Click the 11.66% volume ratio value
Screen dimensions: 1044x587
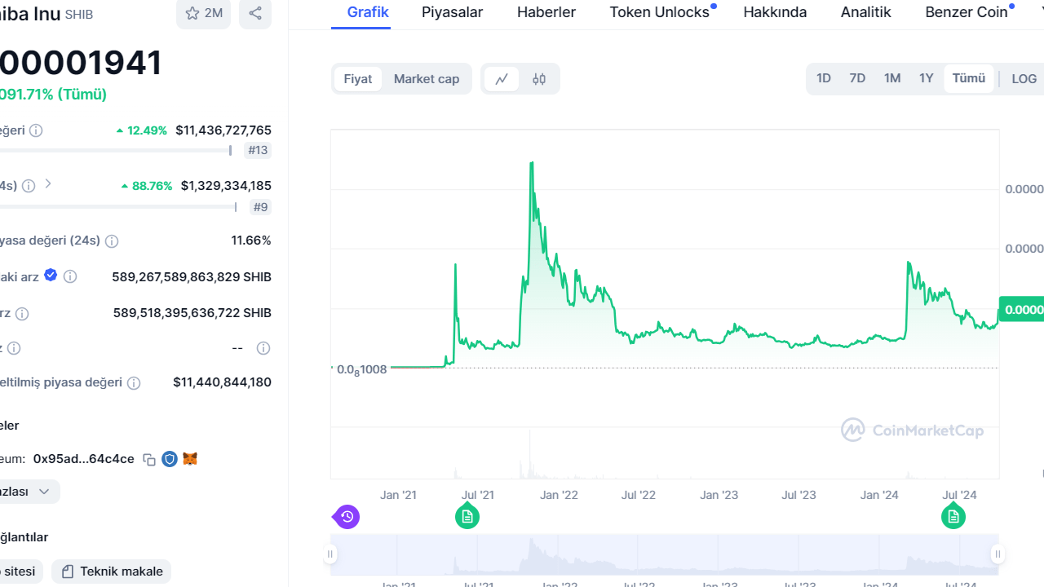coord(251,241)
